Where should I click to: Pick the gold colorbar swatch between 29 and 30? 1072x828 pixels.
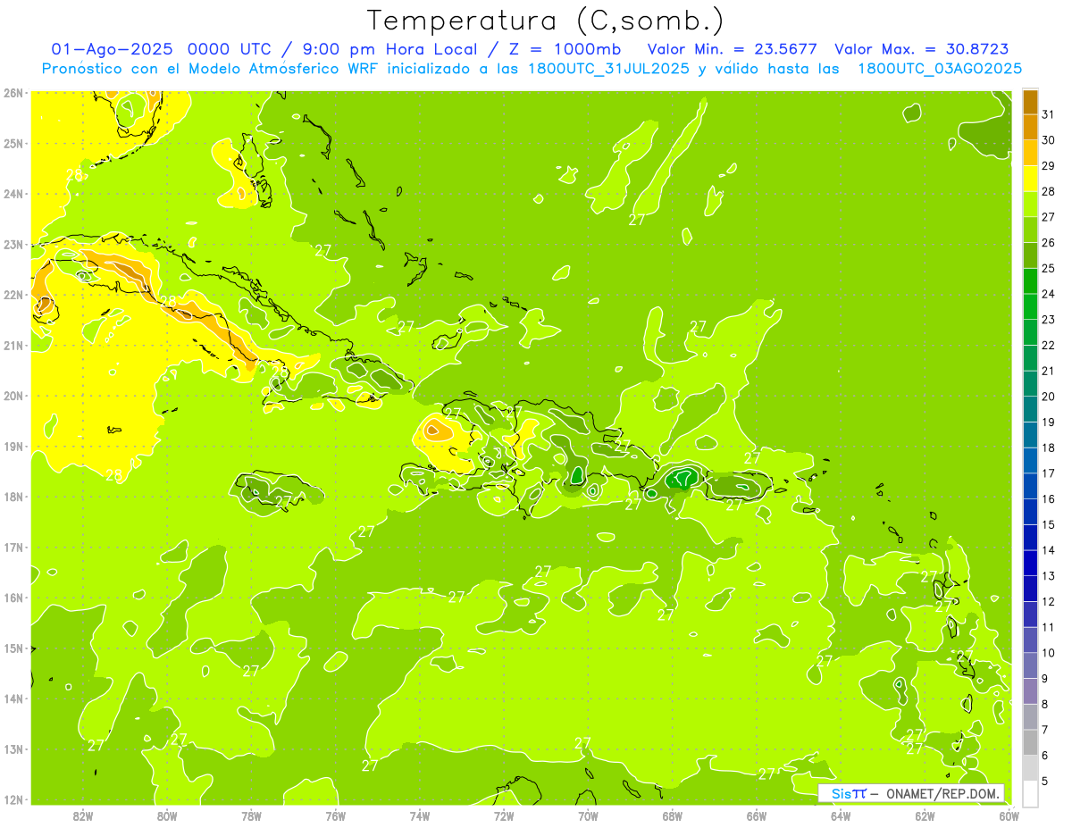[x=1030, y=153]
